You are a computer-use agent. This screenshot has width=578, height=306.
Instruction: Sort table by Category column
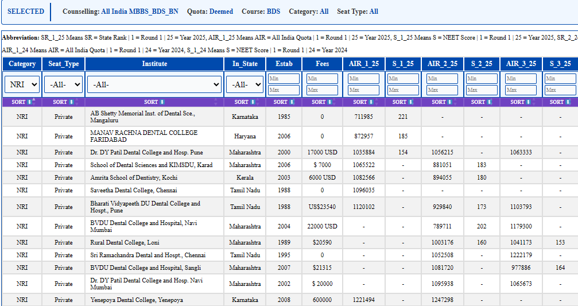tap(22, 102)
